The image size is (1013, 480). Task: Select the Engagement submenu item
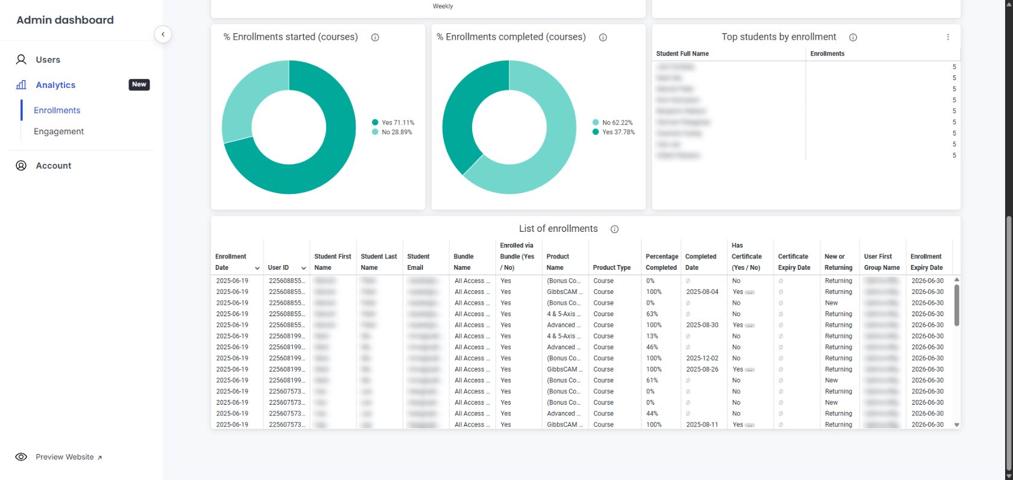pyautogui.click(x=58, y=131)
